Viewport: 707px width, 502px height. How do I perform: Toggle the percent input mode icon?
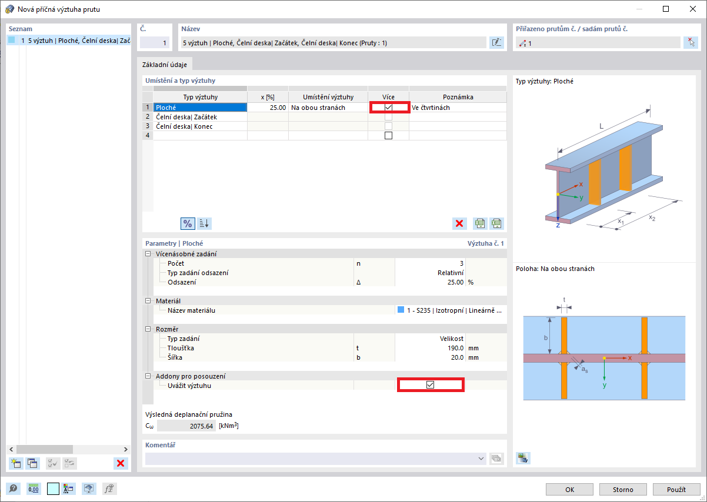pyautogui.click(x=188, y=223)
